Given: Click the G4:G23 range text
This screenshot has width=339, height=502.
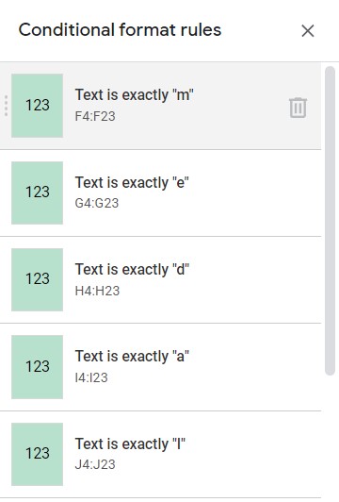Looking at the screenshot, I should (x=97, y=203).
